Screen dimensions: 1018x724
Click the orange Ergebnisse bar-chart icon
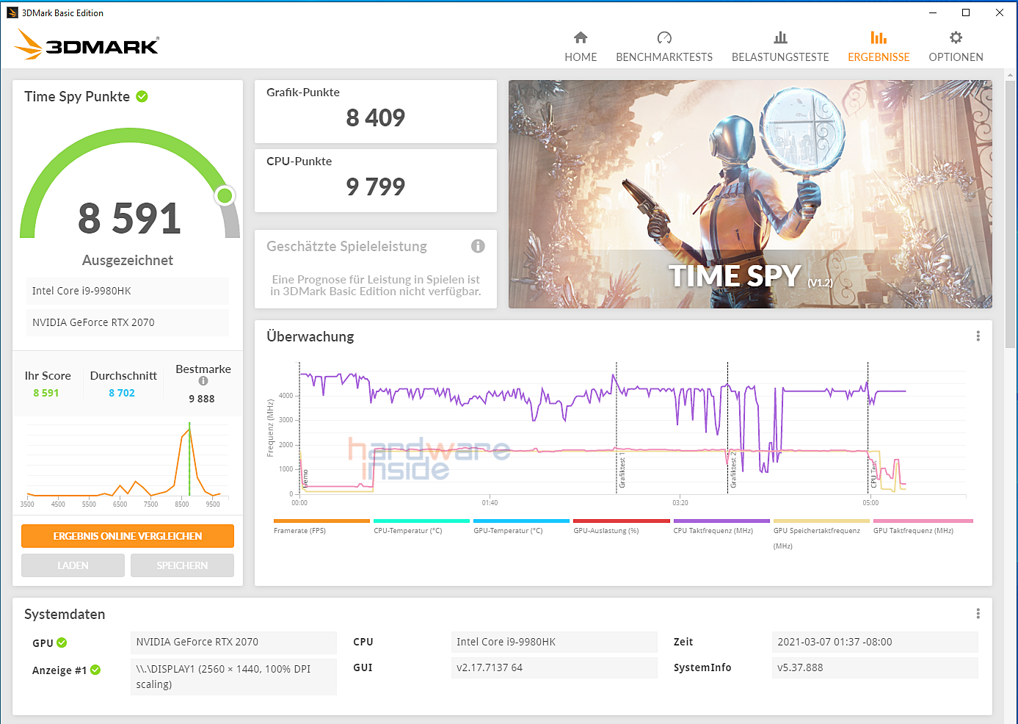pyautogui.click(x=879, y=37)
